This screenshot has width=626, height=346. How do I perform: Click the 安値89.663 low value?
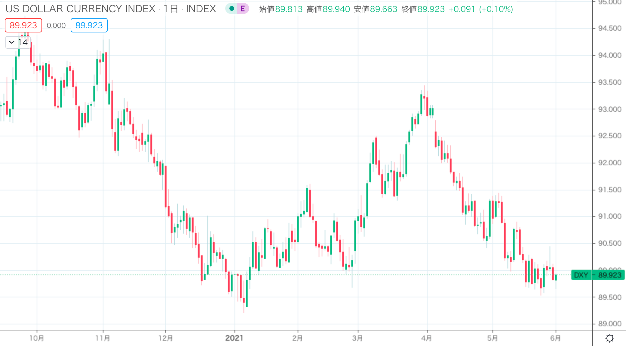tap(376, 9)
